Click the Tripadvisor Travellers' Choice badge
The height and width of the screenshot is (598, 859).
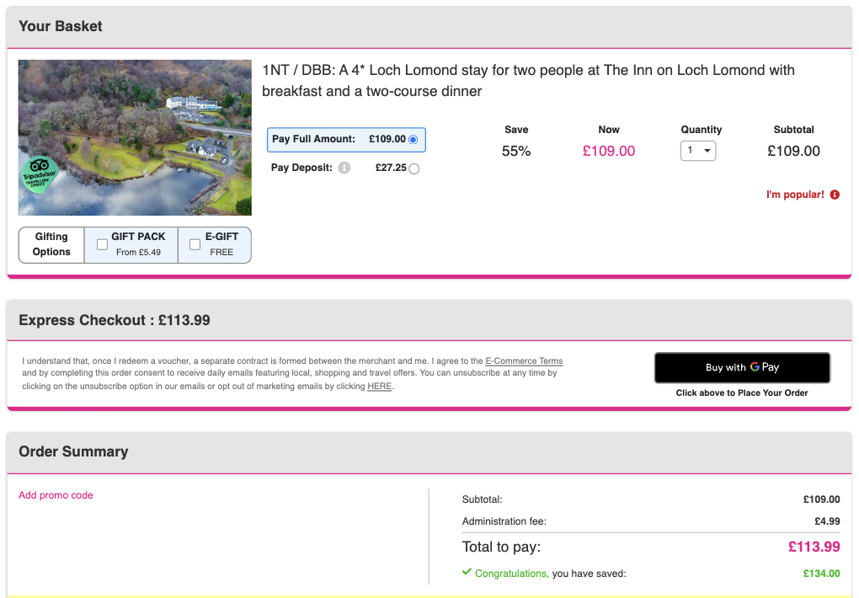(x=40, y=175)
